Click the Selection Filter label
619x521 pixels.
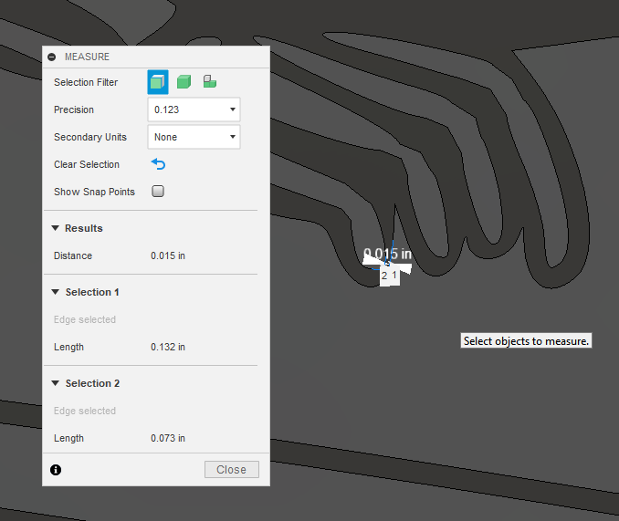pos(86,82)
